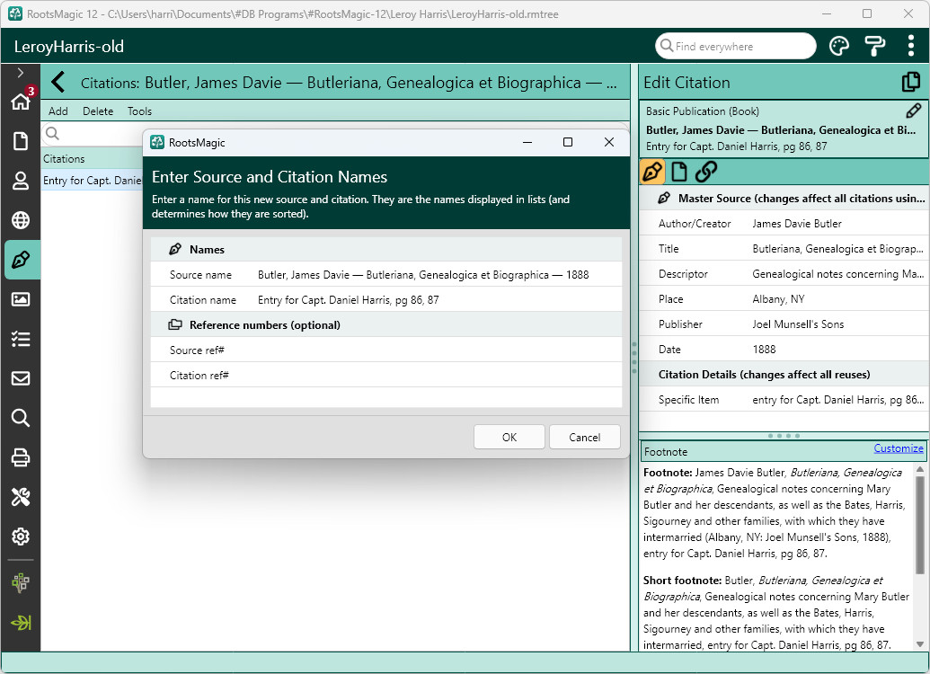Select the source fields pen-nib tab

(652, 172)
